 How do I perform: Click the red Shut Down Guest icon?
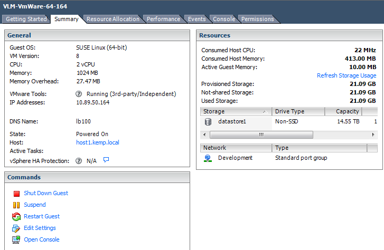16,194
